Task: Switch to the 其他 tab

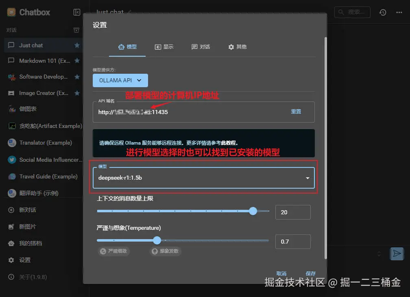Action: point(237,47)
